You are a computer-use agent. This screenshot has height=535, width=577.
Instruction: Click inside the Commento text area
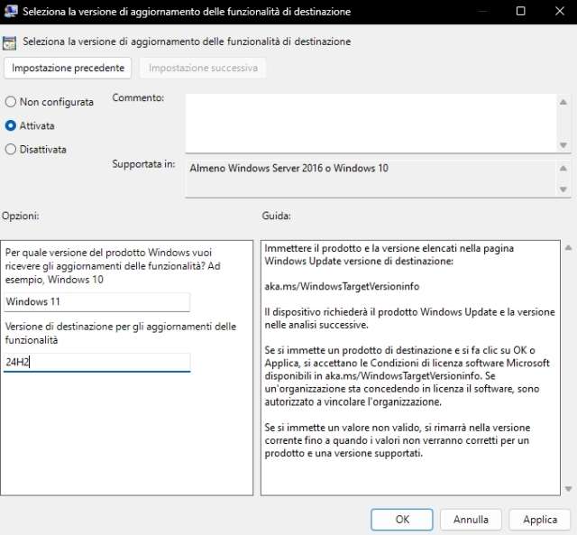[x=371, y=123]
